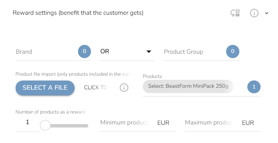Open the product file import info icon
This screenshot has width=278, height=143.
pos(124,87)
